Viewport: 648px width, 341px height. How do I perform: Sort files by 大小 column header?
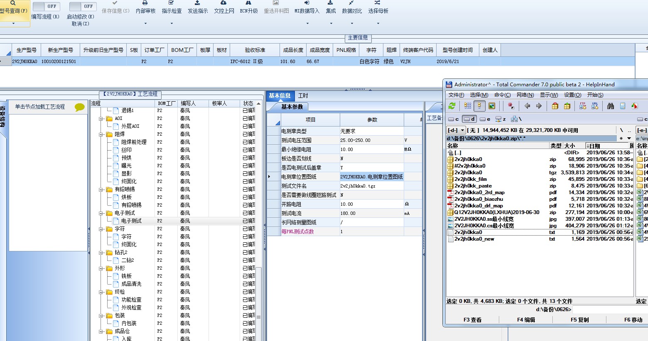(x=574, y=146)
